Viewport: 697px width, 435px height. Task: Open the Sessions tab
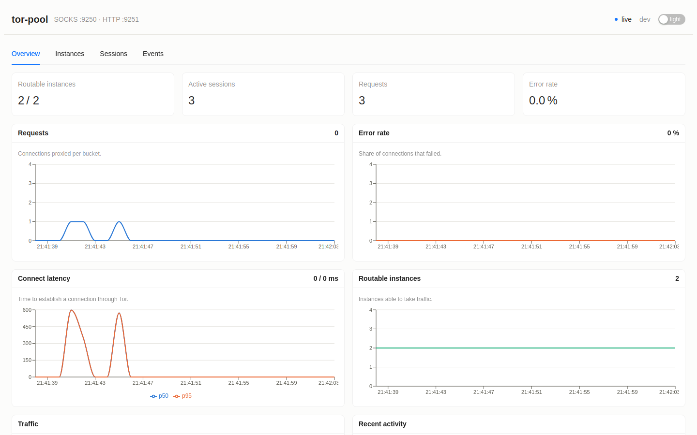tap(113, 54)
